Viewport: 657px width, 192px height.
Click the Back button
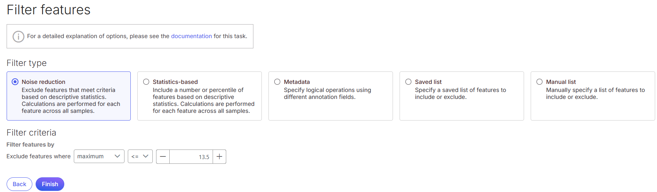19,184
